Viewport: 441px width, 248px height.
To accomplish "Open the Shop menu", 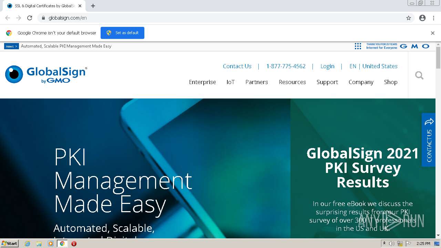I will point(391,82).
